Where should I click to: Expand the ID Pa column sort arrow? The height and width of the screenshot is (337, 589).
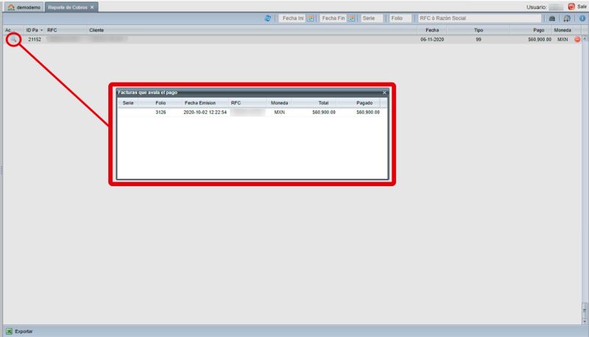click(41, 30)
